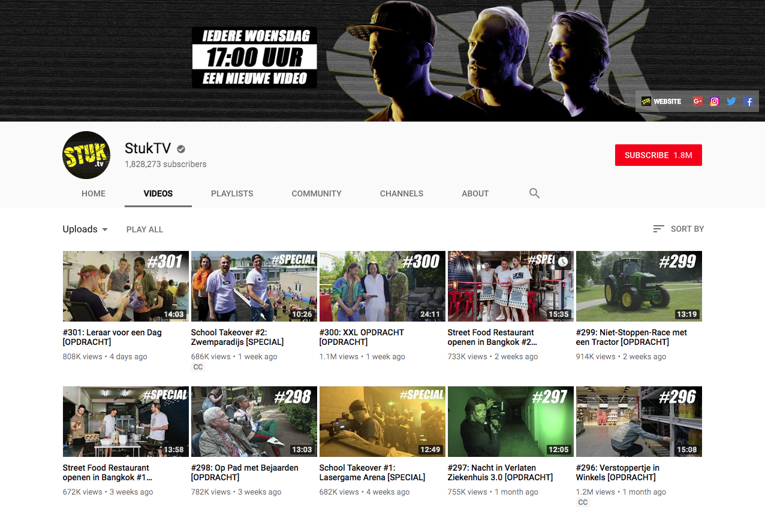
Task: Open the Website link in the banner
Action: point(661,102)
